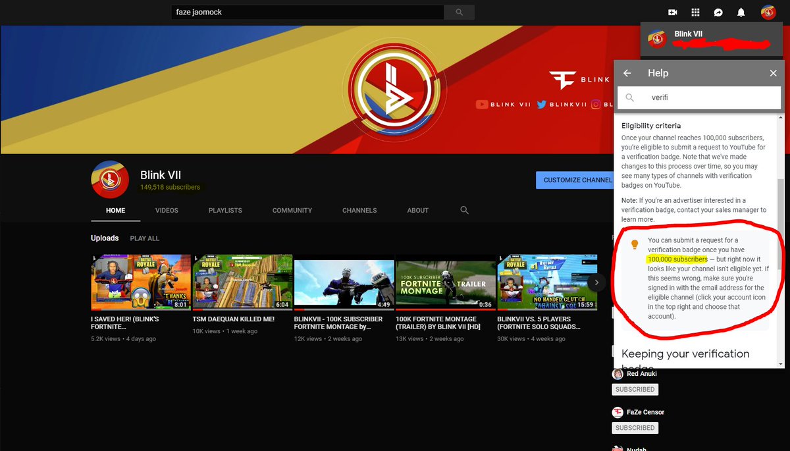Open the YouTube link in the banner
The image size is (790, 451).
[x=503, y=104]
